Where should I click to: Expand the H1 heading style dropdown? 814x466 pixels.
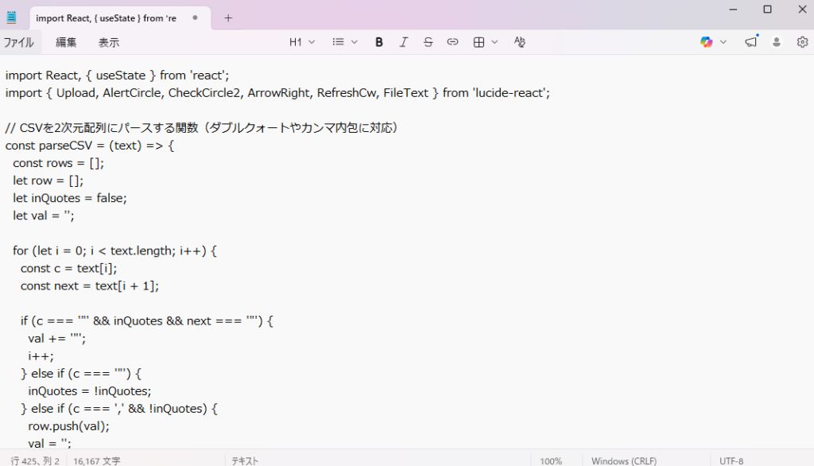(x=302, y=42)
